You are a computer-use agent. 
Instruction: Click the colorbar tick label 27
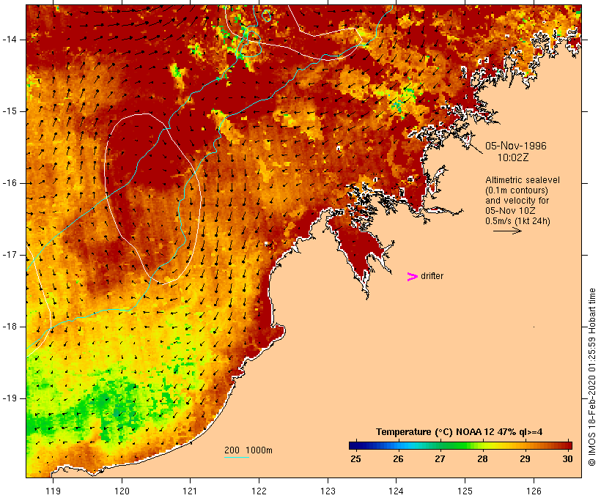[440, 459]
